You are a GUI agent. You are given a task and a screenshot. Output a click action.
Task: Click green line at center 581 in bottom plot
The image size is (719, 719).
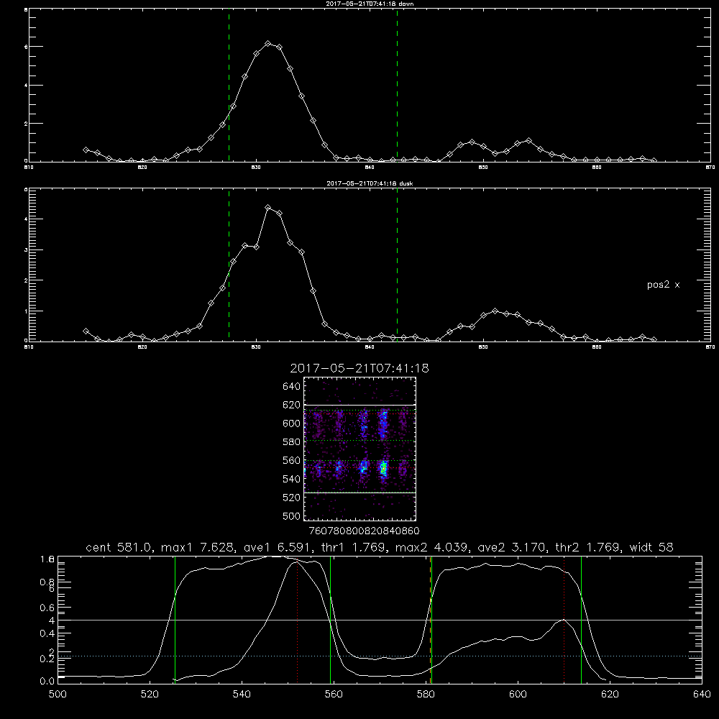tap(431, 619)
